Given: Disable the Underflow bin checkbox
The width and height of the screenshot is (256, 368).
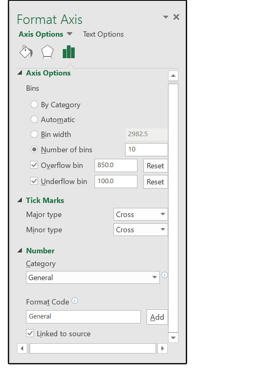Looking at the screenshot, I should click(x=34, y=181).
